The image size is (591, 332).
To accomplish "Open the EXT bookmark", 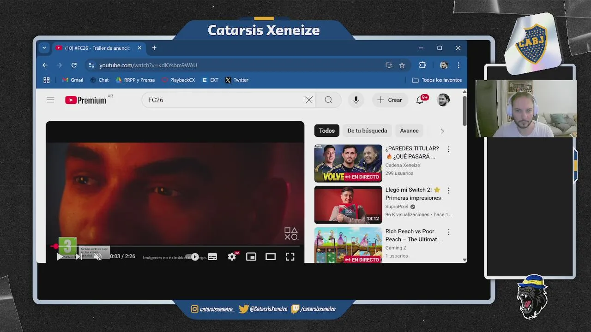I will coord(210,80).
